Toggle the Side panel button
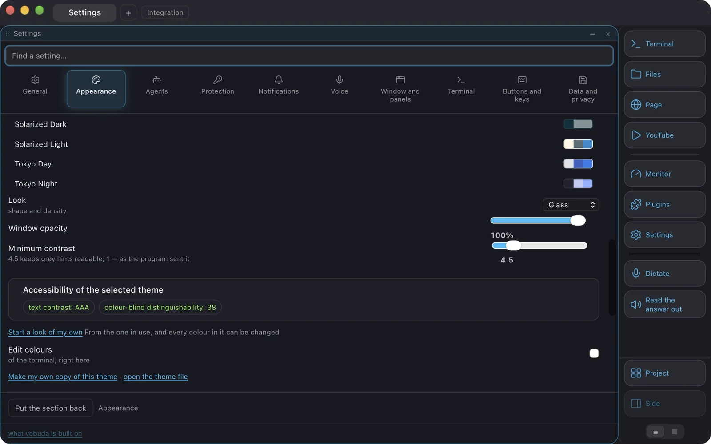The width and height of the screenshot is (711, 444). (x=664, y=404)
